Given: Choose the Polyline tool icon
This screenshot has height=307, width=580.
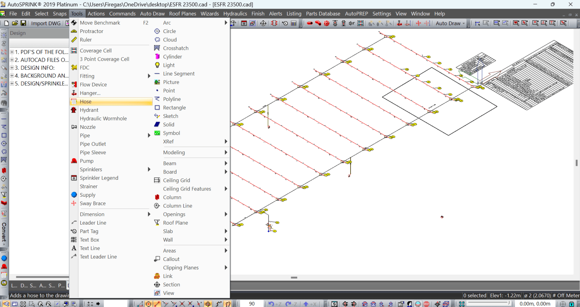Looking at the screenshot, I should [x=157, y=99].
